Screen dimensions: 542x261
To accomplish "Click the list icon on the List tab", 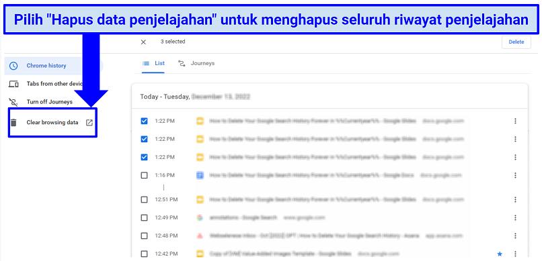I will tap(146, 64).
